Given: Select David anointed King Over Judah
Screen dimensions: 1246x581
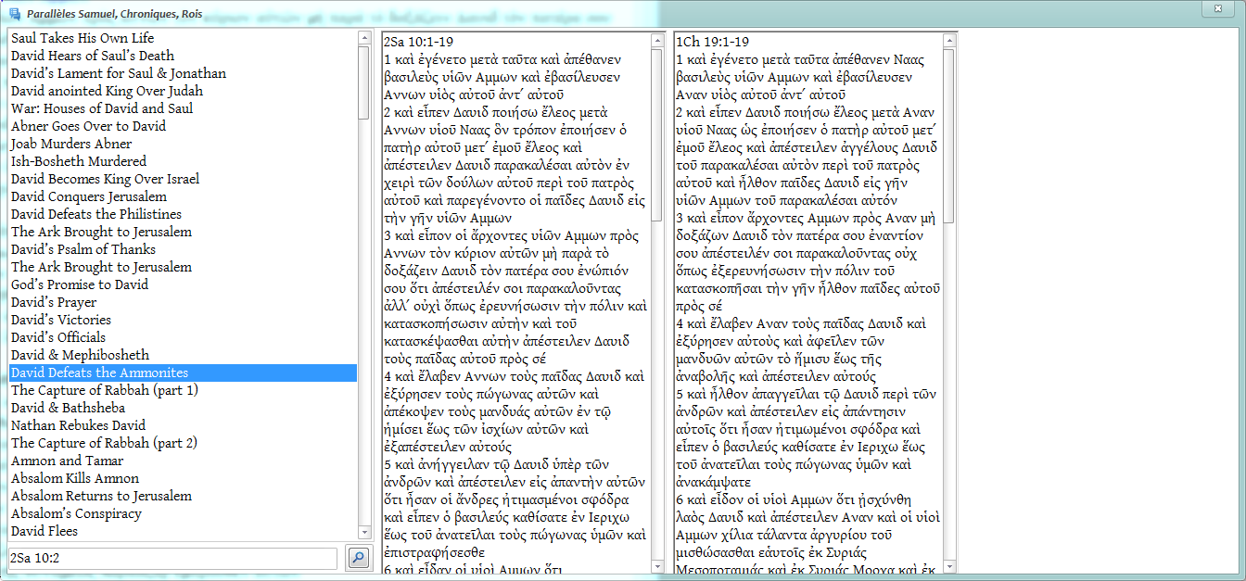Looking at the screenshot, I should tap(183, 91).
